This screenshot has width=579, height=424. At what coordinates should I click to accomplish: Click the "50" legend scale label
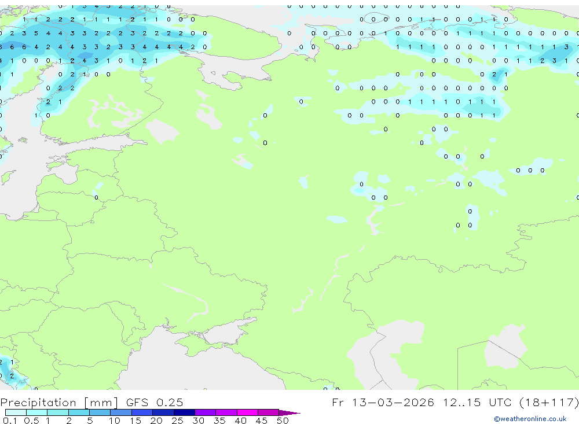coord(283,421)
